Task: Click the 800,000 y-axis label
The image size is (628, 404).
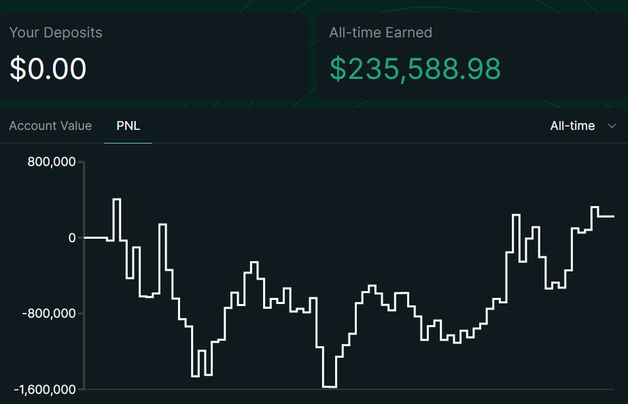Action: click(51, 162)
